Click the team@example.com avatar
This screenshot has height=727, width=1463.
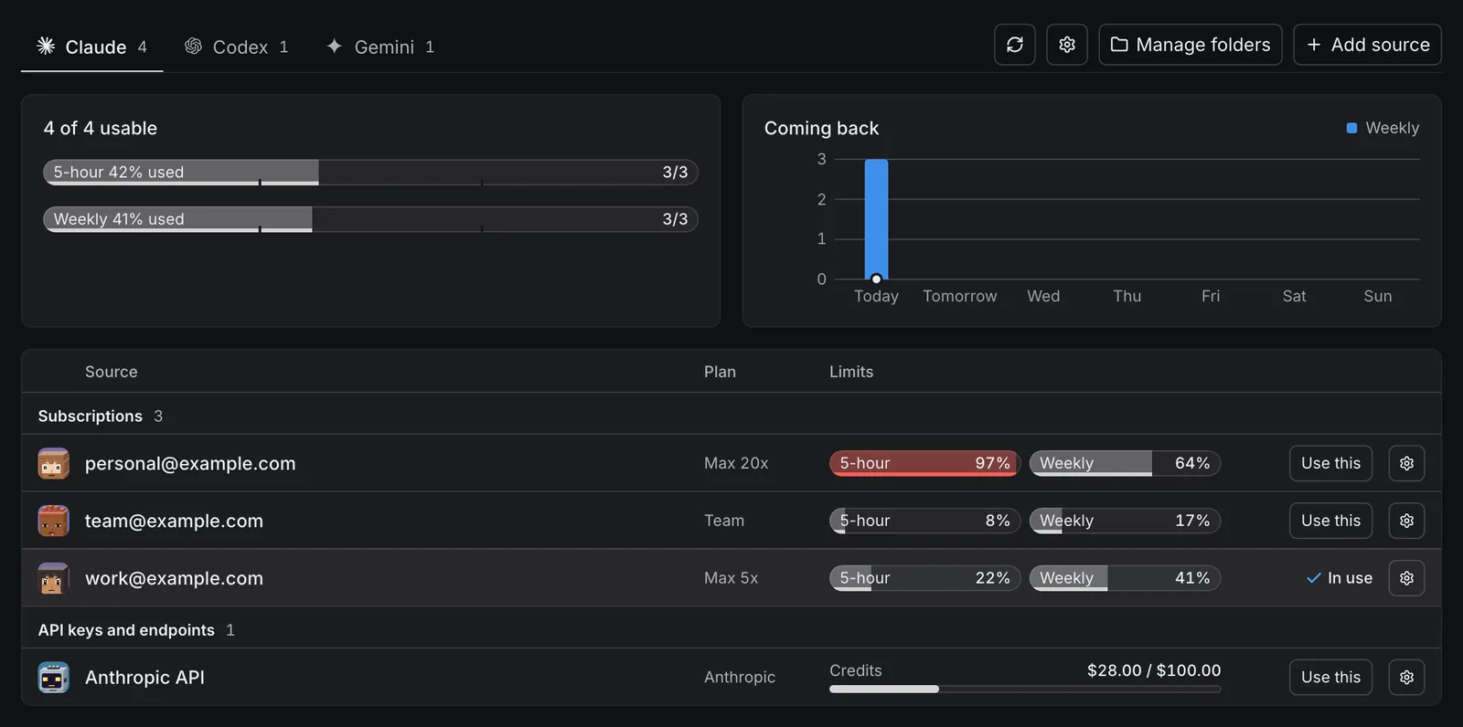click(54, 521)
